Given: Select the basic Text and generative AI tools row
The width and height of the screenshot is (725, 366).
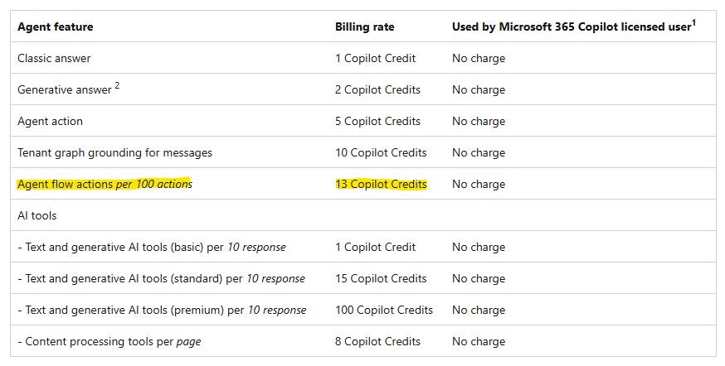Looking at the screenshot, I should [x=152, y=248].
